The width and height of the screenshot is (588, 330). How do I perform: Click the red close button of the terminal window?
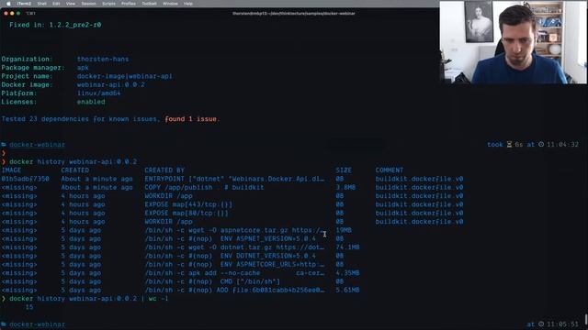pos(6,13)
